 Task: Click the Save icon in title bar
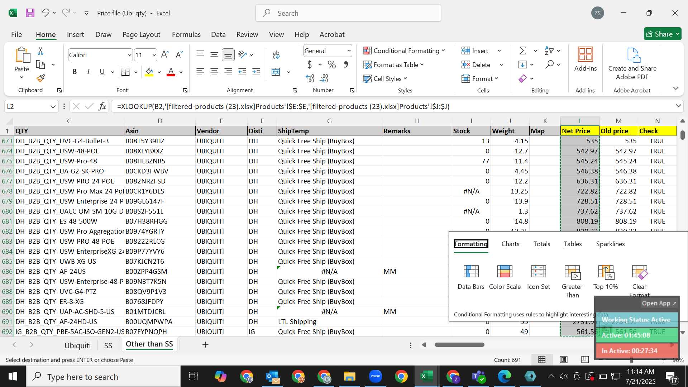tap(30, 13)
